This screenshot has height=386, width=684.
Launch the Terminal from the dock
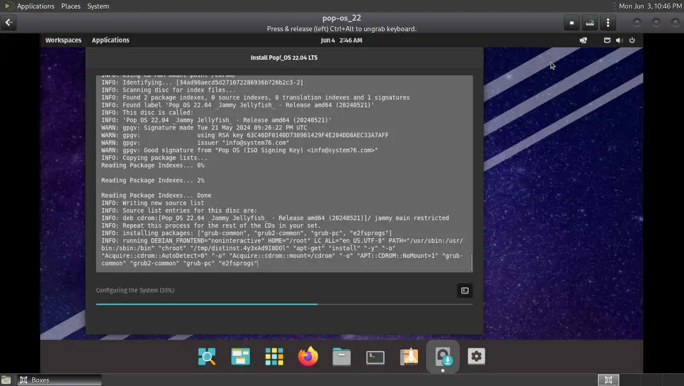[x=375, y=357]
